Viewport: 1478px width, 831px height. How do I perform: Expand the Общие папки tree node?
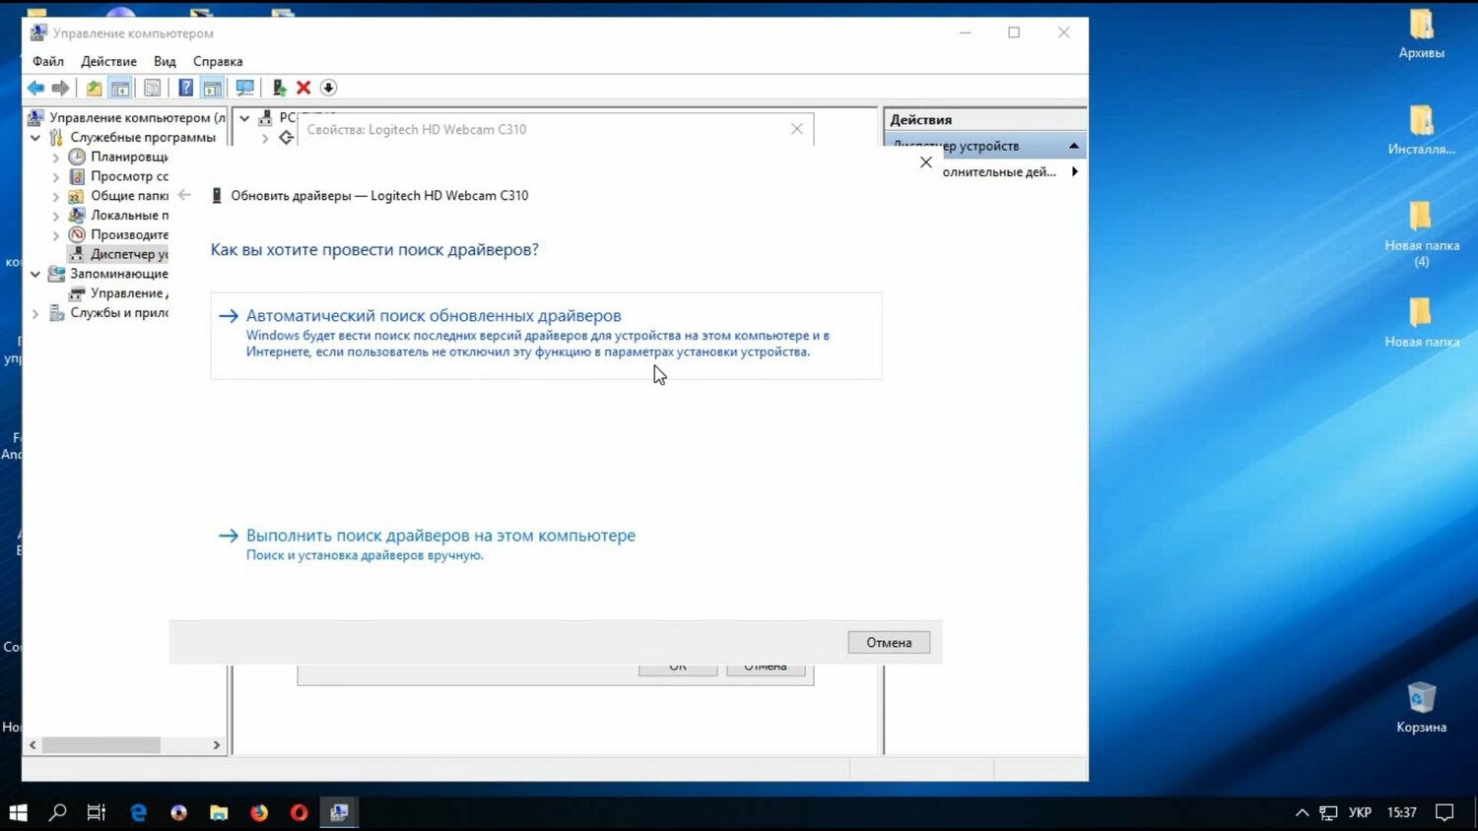click(56, 196)
